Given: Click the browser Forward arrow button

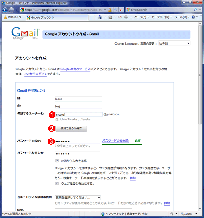Looking at the screenshot, I should click(12, 10).
